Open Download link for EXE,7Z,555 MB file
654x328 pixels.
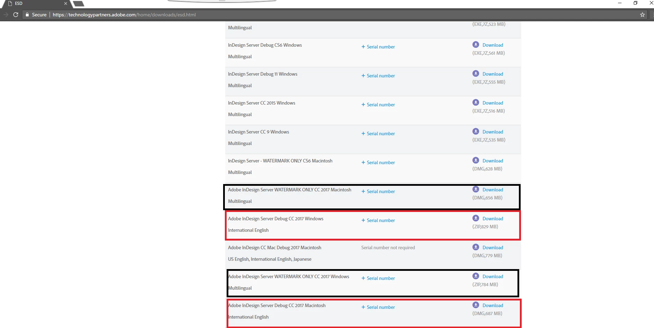[493, 74]
